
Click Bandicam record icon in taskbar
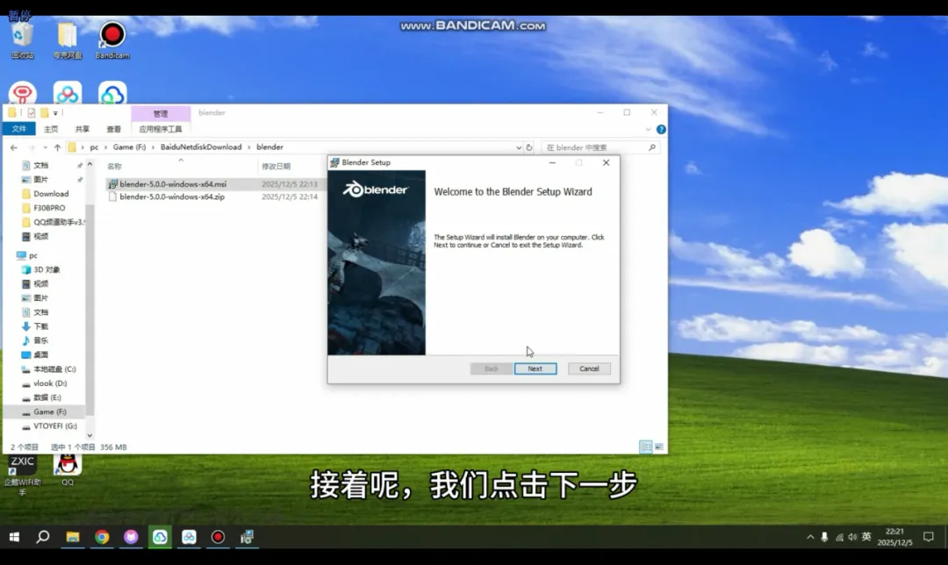(219, 537)
